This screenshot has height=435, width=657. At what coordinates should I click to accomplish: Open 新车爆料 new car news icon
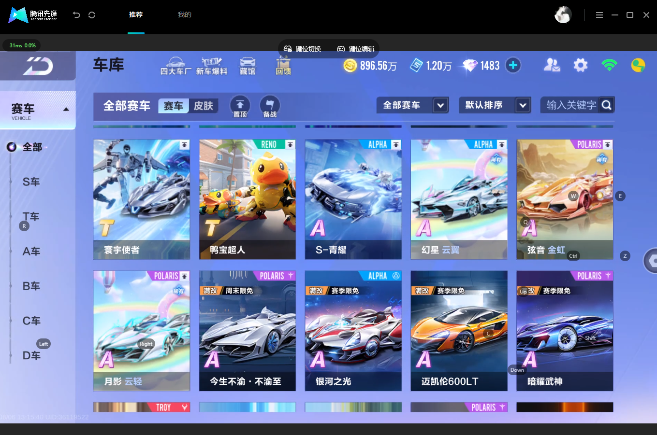(x=212, y=66)
